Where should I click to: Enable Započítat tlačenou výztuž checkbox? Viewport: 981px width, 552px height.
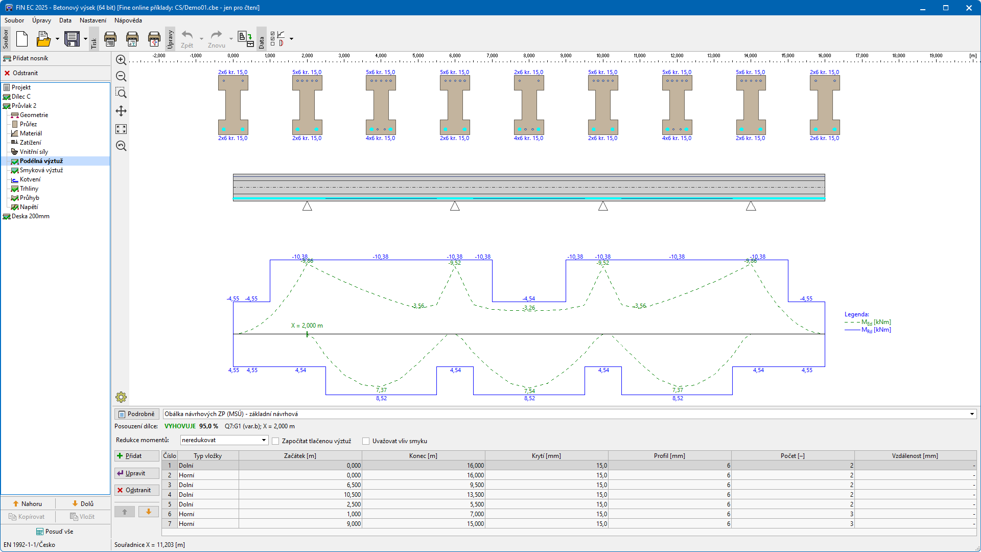pos(276,441)
